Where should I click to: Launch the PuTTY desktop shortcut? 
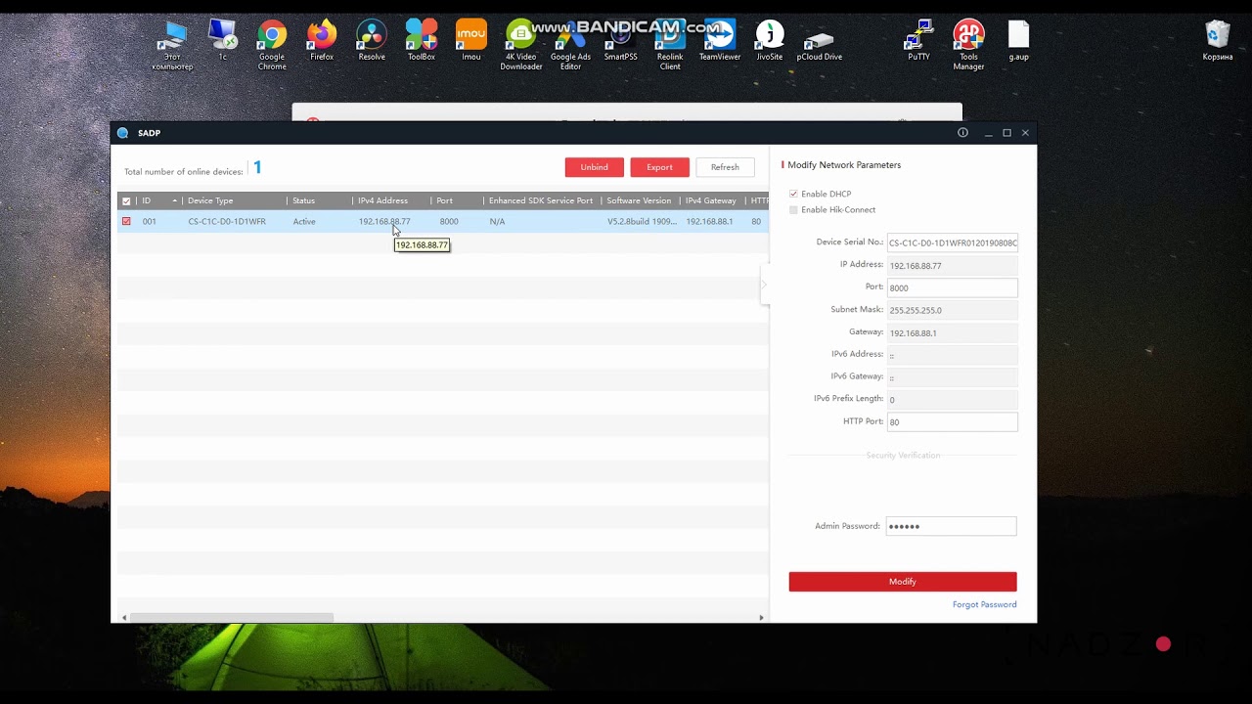(x=918, y=41)
